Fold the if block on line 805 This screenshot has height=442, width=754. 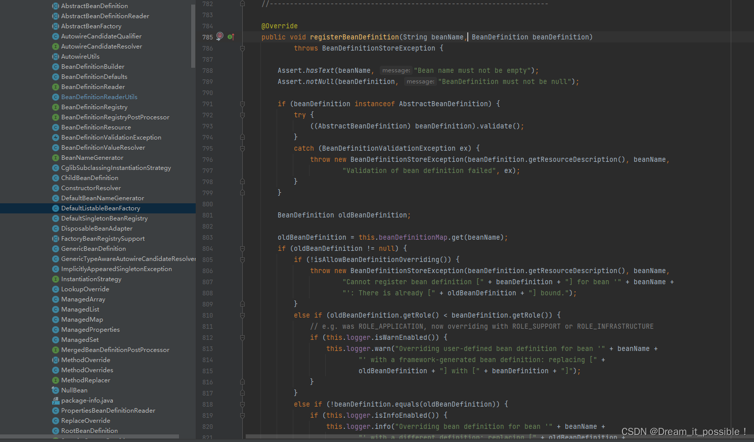[x=242, y=260]
